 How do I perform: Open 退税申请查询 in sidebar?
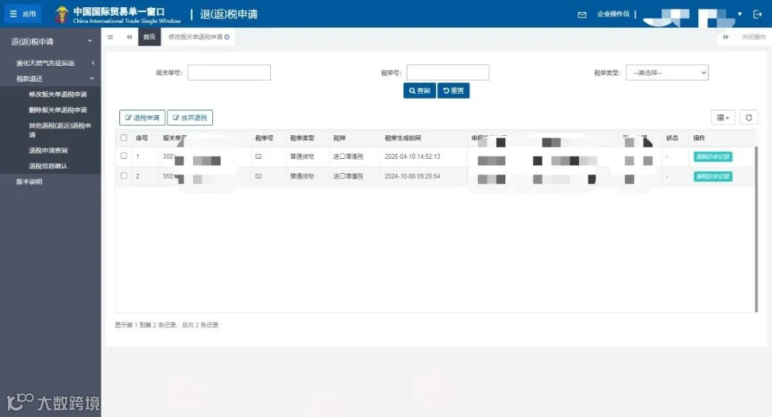(x=48, y=150)
